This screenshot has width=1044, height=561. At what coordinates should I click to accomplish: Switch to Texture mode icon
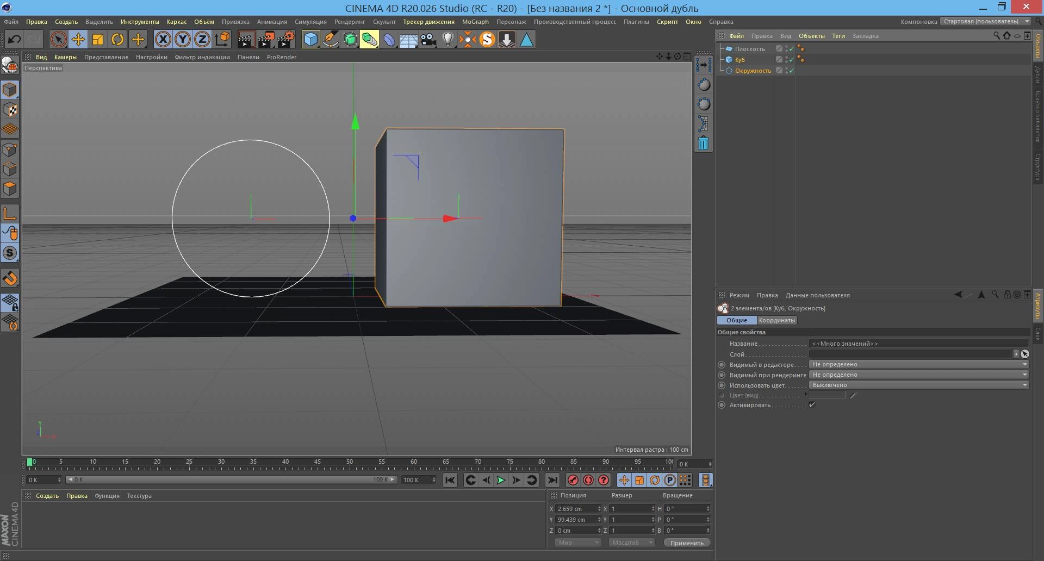coord(10,109)
